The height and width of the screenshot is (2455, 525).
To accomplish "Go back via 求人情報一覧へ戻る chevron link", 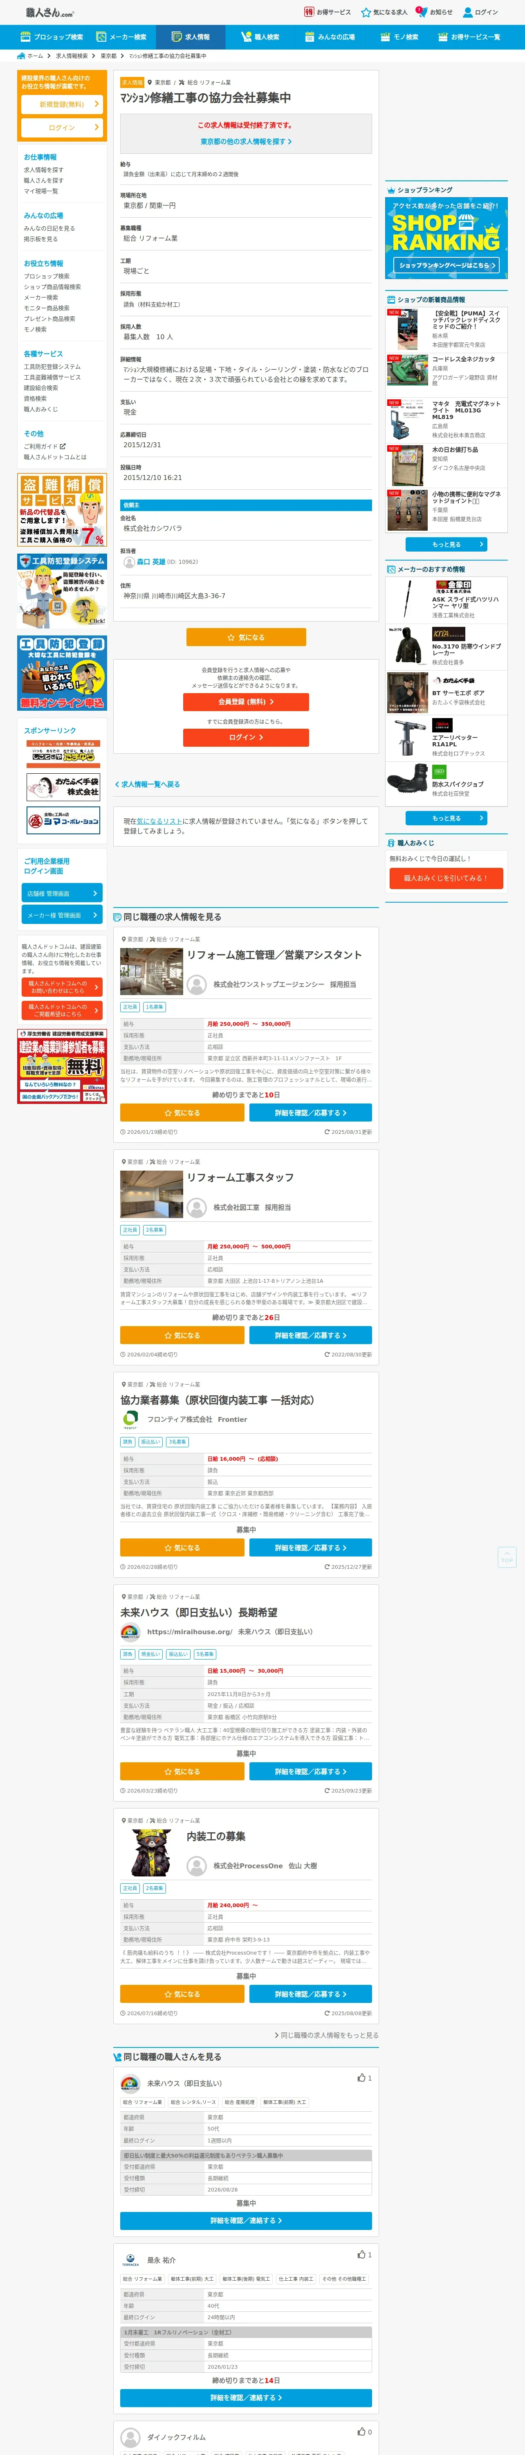I will tap(148, 784).
